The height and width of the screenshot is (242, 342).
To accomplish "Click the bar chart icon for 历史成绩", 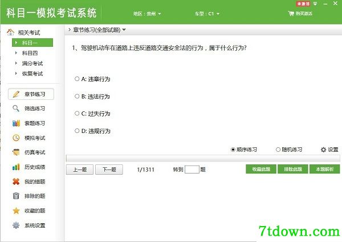I will (x=16, y=167).
